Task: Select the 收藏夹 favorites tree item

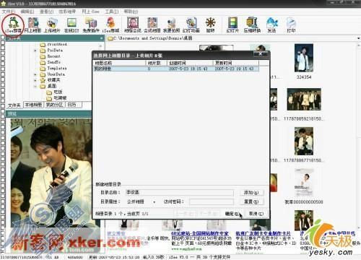Action: pos(53,80)
